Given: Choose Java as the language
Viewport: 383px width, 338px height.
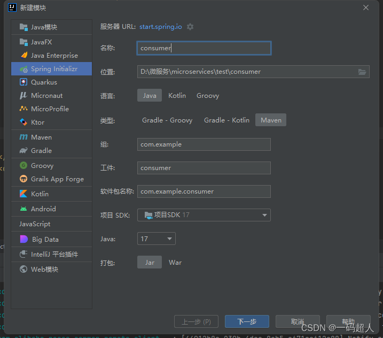Looking at the screenshot, I should 150,95.
